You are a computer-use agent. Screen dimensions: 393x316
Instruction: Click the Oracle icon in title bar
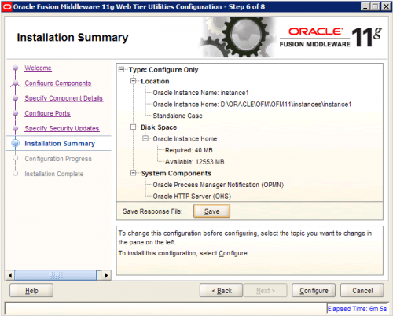click(x=7, y=6)
